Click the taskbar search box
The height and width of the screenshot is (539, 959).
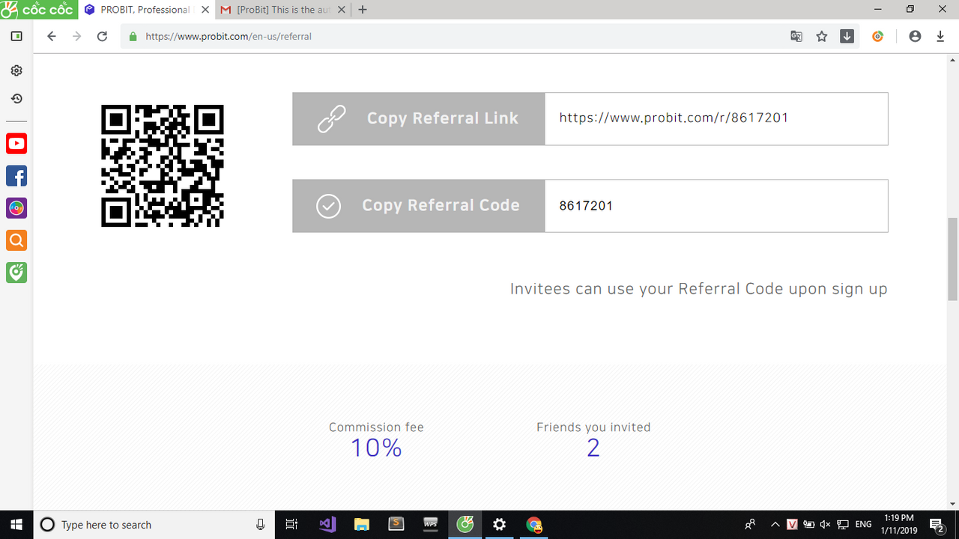[155, 525]
